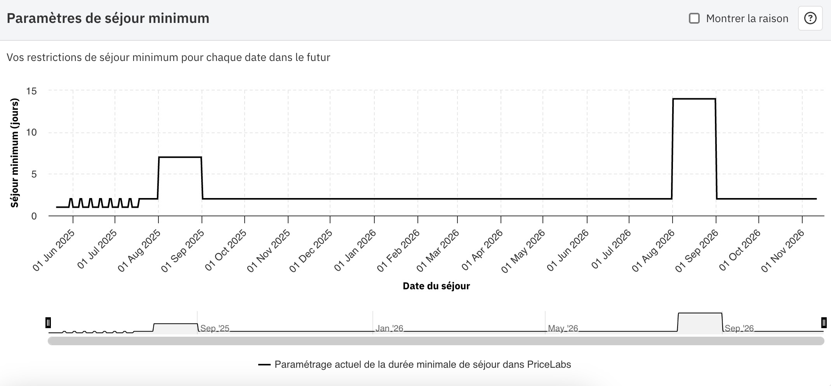Click the help question mark icon
Image resolution: width=831 pixels, height=386 pixels.
tap(810, 18)
